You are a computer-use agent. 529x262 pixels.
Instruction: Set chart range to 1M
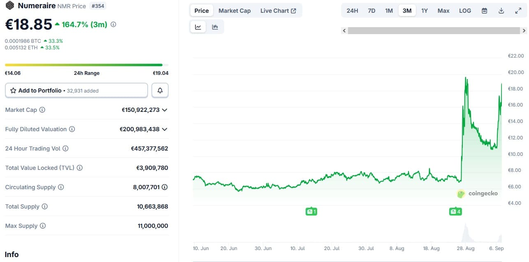pos(389,11)
